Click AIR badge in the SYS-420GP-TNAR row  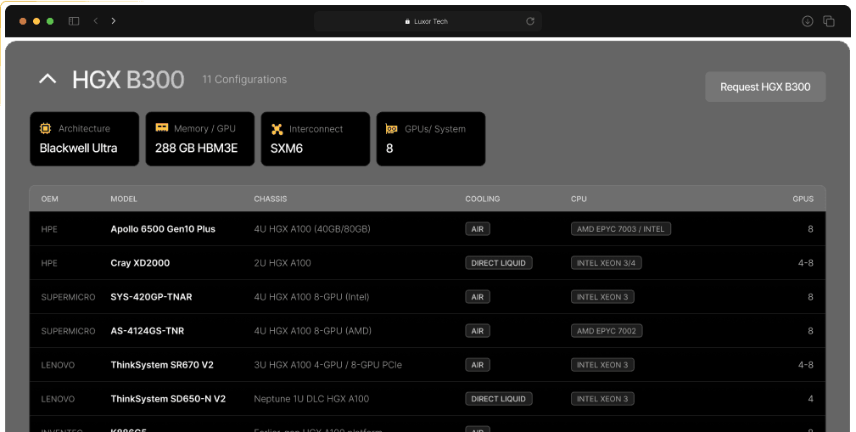478,297
